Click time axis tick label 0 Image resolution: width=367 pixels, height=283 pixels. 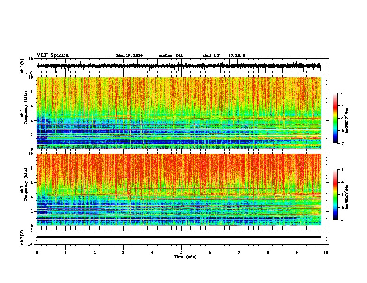[37, 252]
